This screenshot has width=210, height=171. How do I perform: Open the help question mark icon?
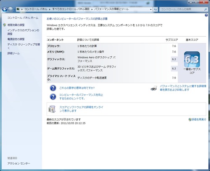click(206, 15)
